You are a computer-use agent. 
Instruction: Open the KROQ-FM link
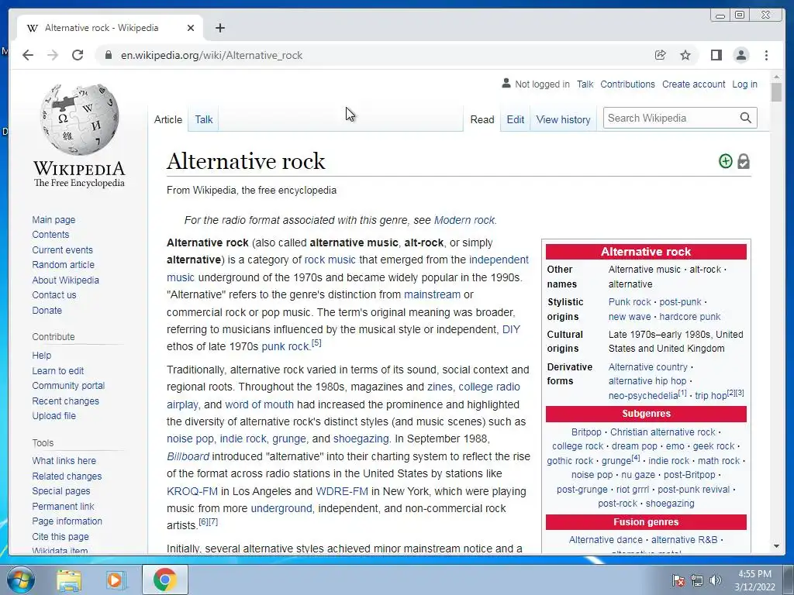click(192, 491)
